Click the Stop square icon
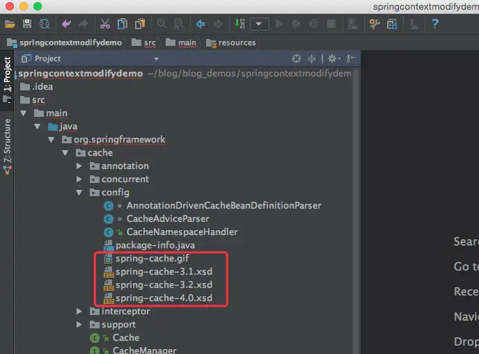Image resolution: width=479 pixels, height=354 pixels. pyautogui.click(x=331, y=24)
